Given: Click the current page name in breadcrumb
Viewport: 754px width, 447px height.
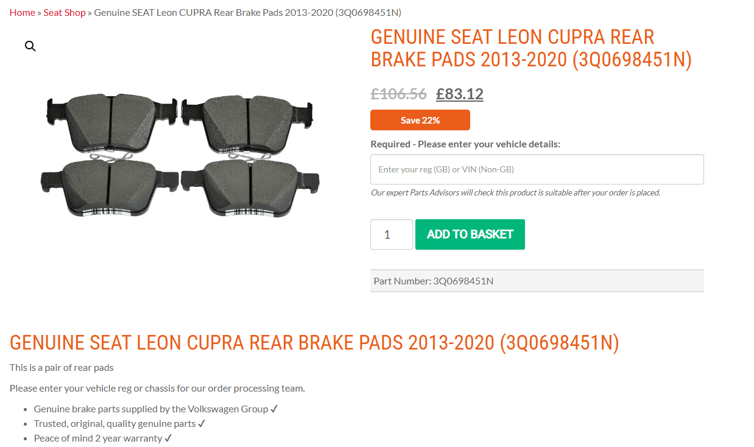Looking at the screenshot, I should [247, 12].
